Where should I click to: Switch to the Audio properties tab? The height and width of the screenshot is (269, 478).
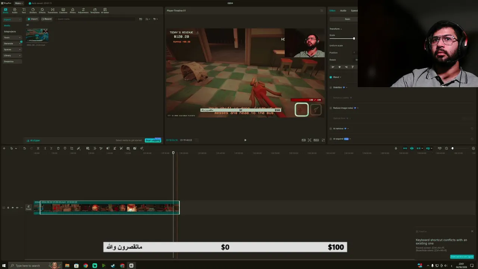(x=343, y=10)
